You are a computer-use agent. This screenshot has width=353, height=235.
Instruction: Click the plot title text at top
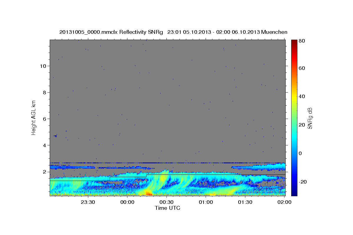[173, 32]
